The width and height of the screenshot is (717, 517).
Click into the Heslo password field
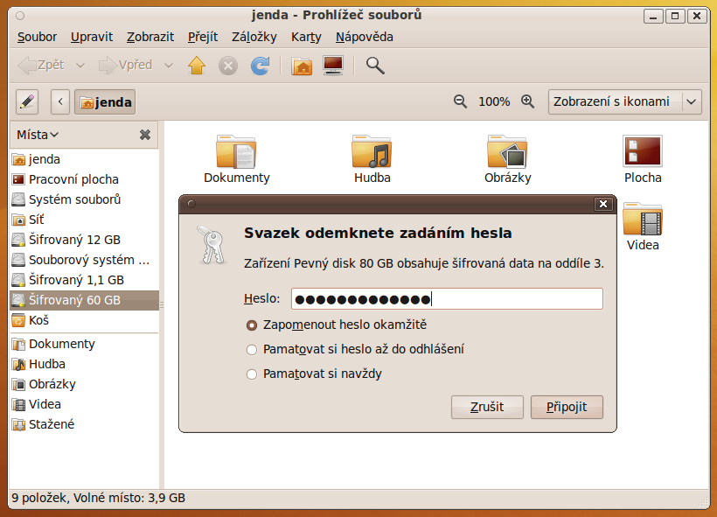point(447,299)
